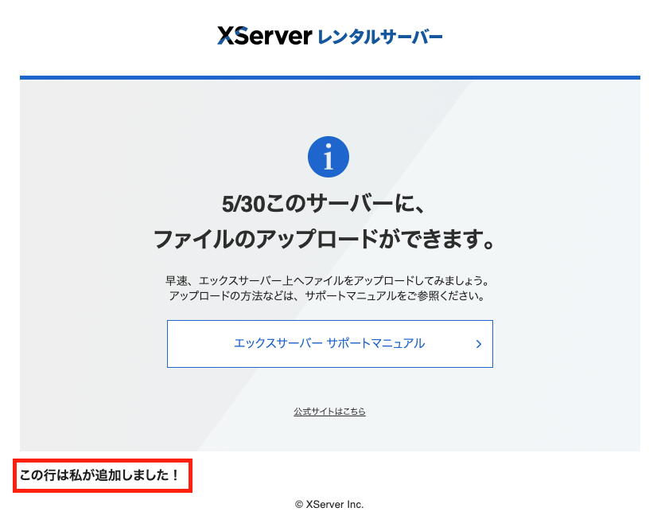The image size is (661, 531).
Task: Follow the 公式サイトはこちら link
Action: coord(329,412)
